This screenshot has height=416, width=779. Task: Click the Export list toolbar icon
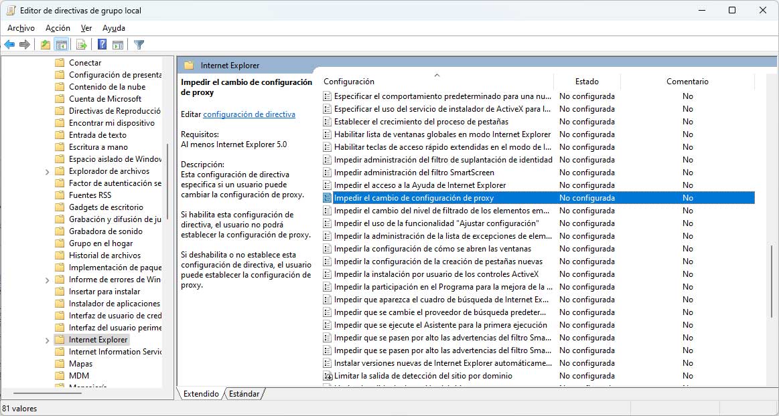[x=82, y=45]
